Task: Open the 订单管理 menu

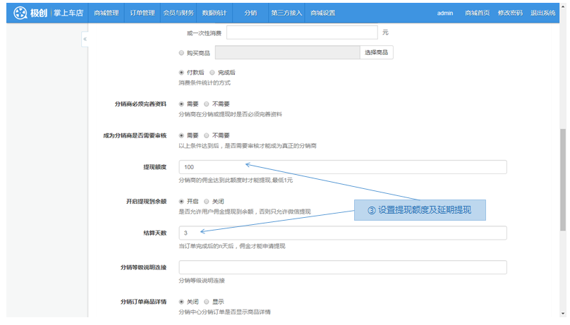Action: [x=142, y=13]
